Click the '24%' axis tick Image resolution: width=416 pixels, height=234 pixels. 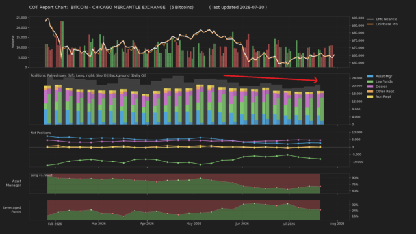pos(356,211)
